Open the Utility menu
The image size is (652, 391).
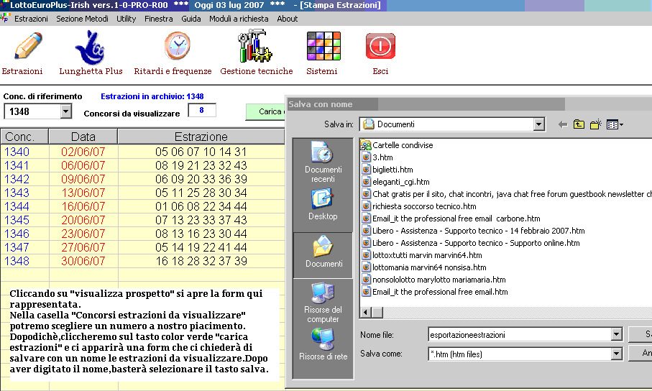[x=126, y=19]
